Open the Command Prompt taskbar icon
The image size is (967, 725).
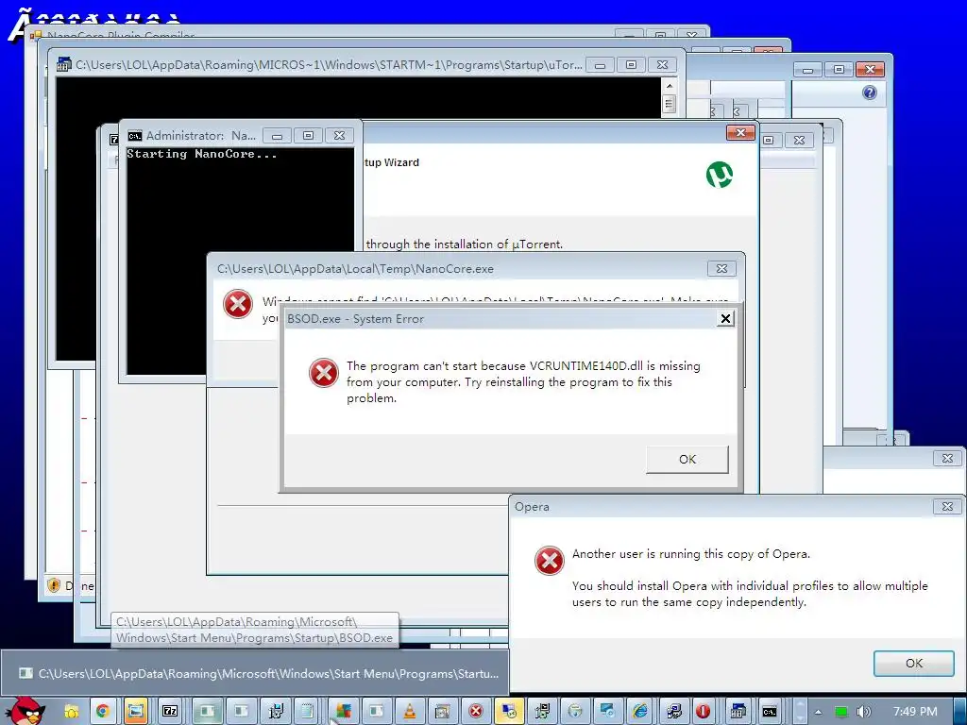point(769,712)
